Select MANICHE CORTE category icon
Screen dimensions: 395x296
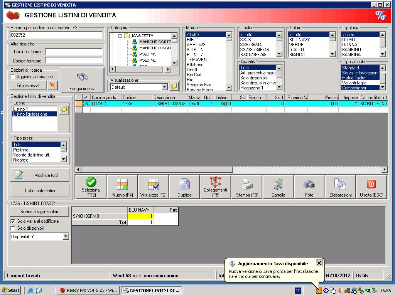click(x=135, y=42)
